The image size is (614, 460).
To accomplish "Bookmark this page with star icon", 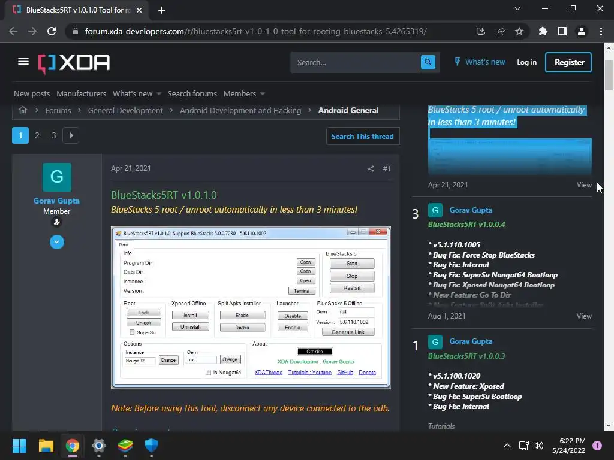I will [519, 31].
